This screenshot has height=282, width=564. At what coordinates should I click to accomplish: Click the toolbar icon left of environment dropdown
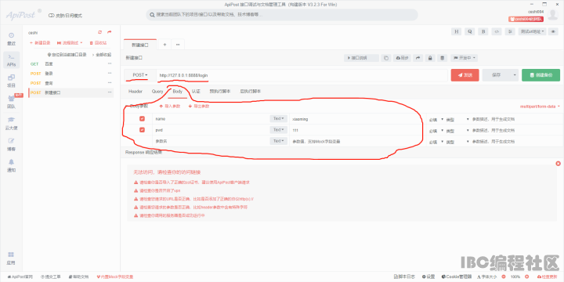(x=510, y=31)
